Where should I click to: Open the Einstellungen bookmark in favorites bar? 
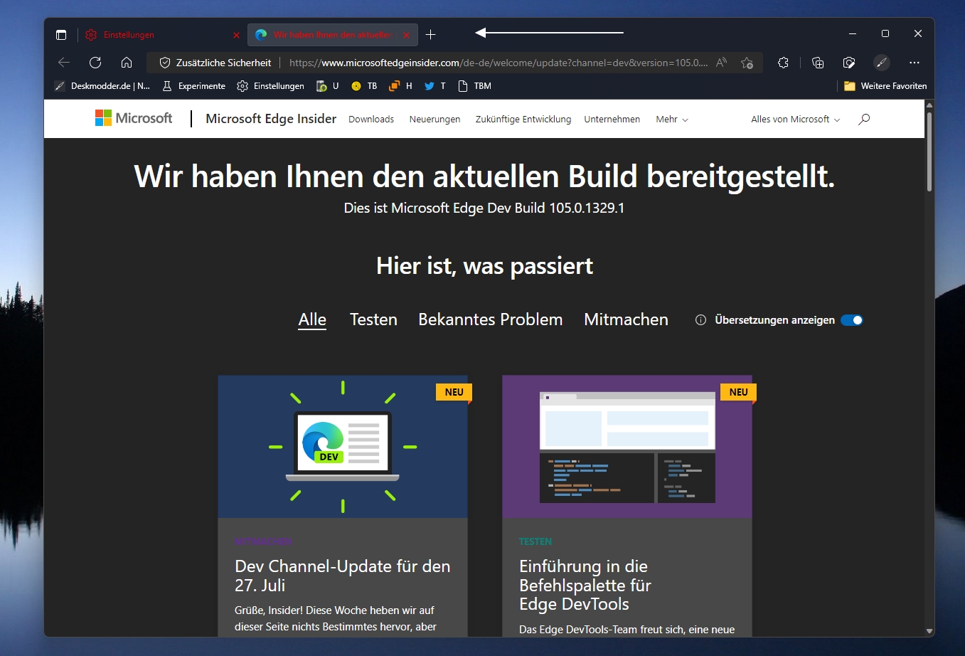point(271,86)
